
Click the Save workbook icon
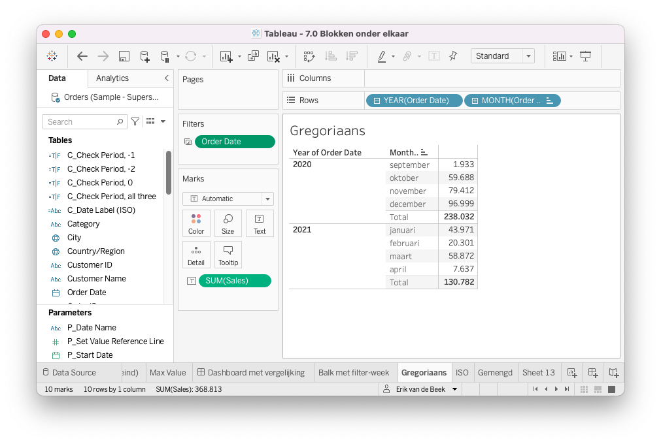[124, 56]
